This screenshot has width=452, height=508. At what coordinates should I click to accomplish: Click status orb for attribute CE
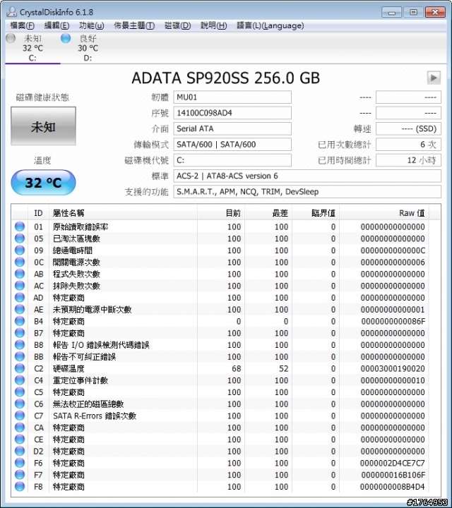tap(20, 440)
